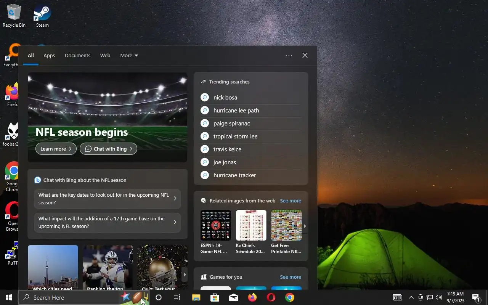Open the Recycle Bin desktop icon
The width and height of the screenshot is (488, 305).
pyautogui.click(x=14, y=15)
